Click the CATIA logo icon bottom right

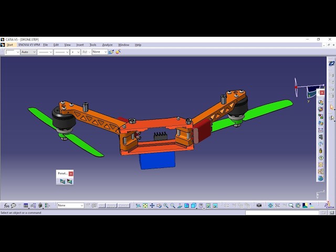tap(329, 205)
